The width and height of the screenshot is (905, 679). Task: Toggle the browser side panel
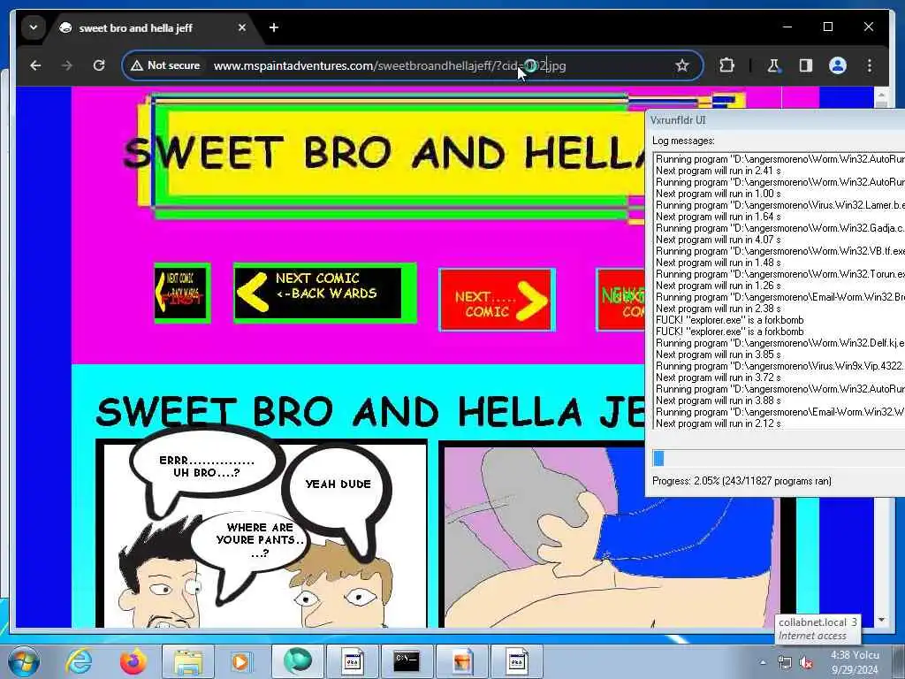[806, 65]
